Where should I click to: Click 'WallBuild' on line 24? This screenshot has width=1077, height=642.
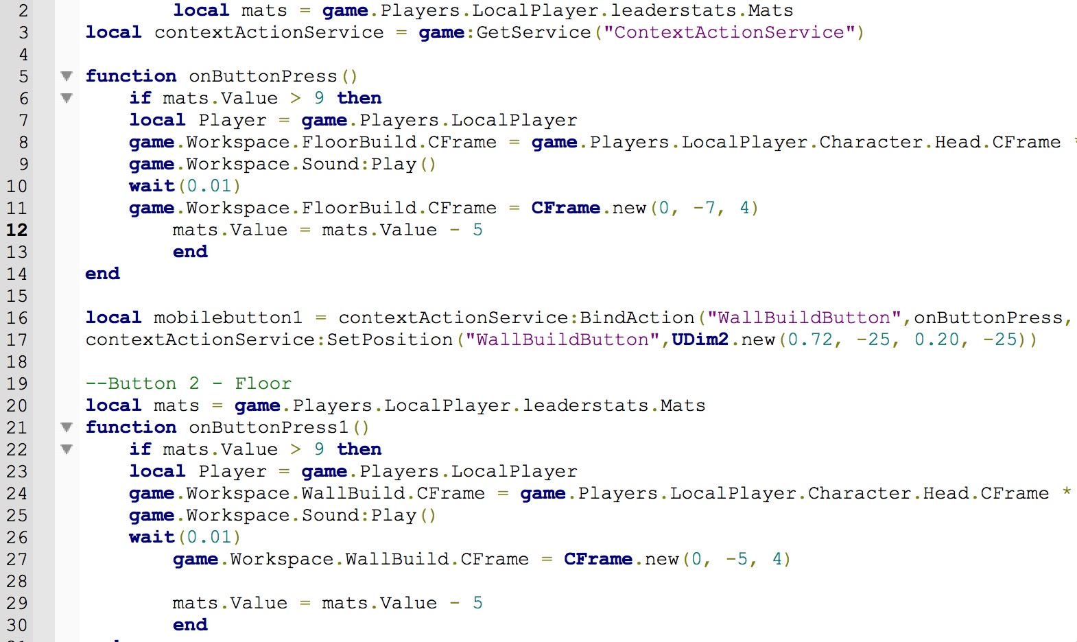click(x=353, y=493)
